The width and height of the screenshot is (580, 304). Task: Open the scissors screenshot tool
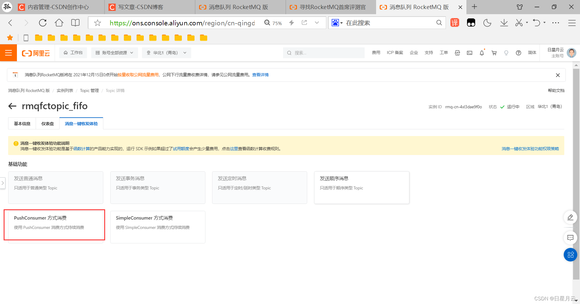coord(519,23)
